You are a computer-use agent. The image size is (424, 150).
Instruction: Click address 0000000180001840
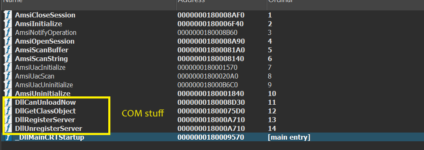click(x=211, y=93)
